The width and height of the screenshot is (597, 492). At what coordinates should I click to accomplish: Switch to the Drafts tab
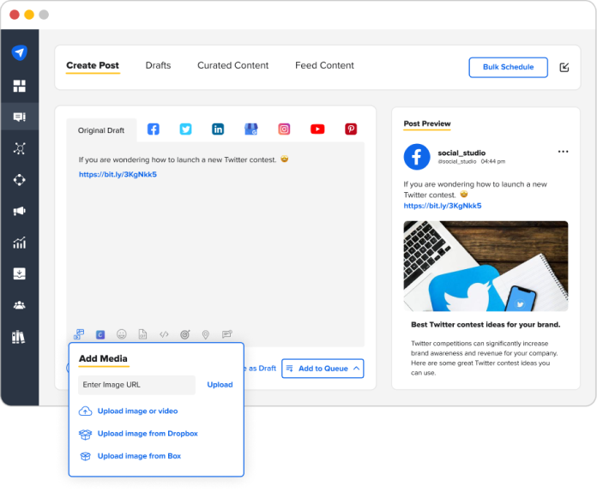(x=158, y=65)
